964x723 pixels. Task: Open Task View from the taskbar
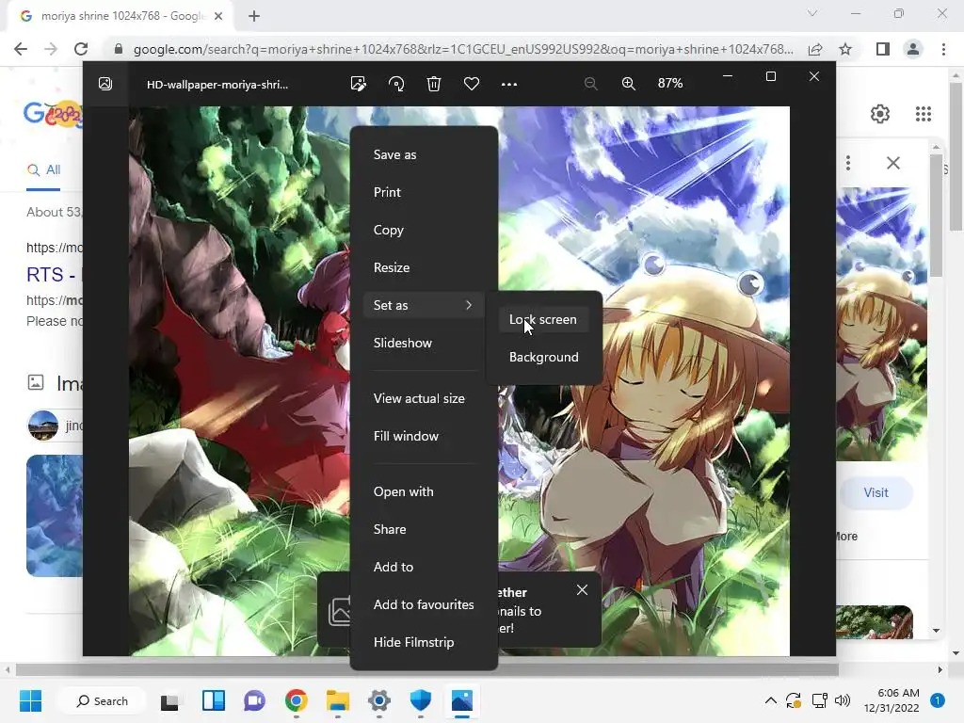pyautogui.click(x=170, y=700)
